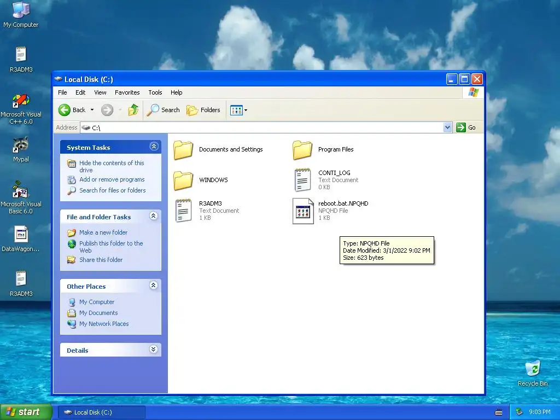This screenshot has height=420, width=560.
Task: Click the Share this folder icon
Action: tap(72, 260)
